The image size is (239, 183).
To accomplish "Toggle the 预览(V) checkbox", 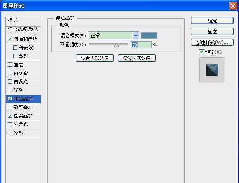I will (201, 52).
